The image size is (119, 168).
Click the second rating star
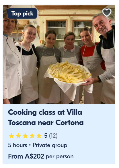pos(18,136)
